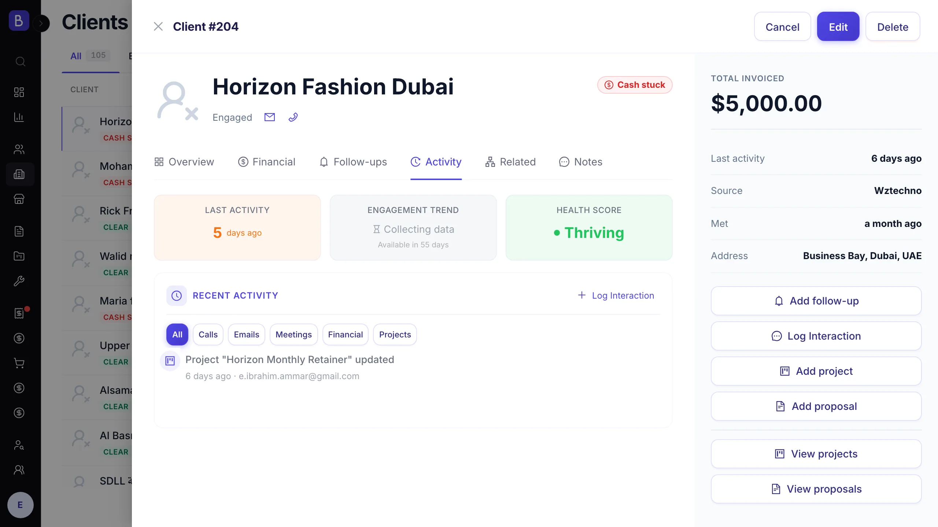Open the team users icon near sidebar bottom

pyautogui.click(x=19, y=470)
